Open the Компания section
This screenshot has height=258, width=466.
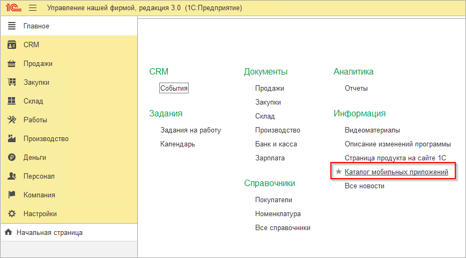click(69, 195)
